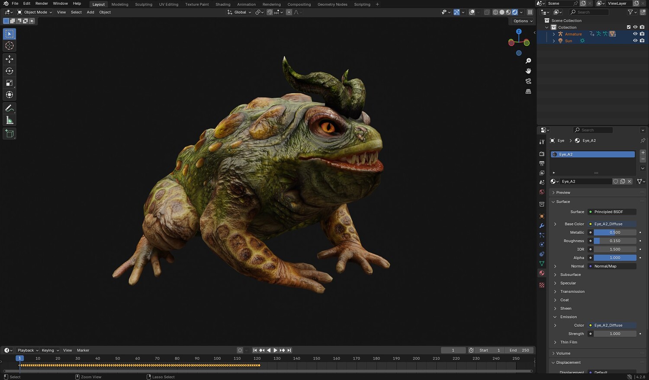The image size is (649, 380).
Task: Activate the Annotate pencil tool
Action: pos(10,109)
